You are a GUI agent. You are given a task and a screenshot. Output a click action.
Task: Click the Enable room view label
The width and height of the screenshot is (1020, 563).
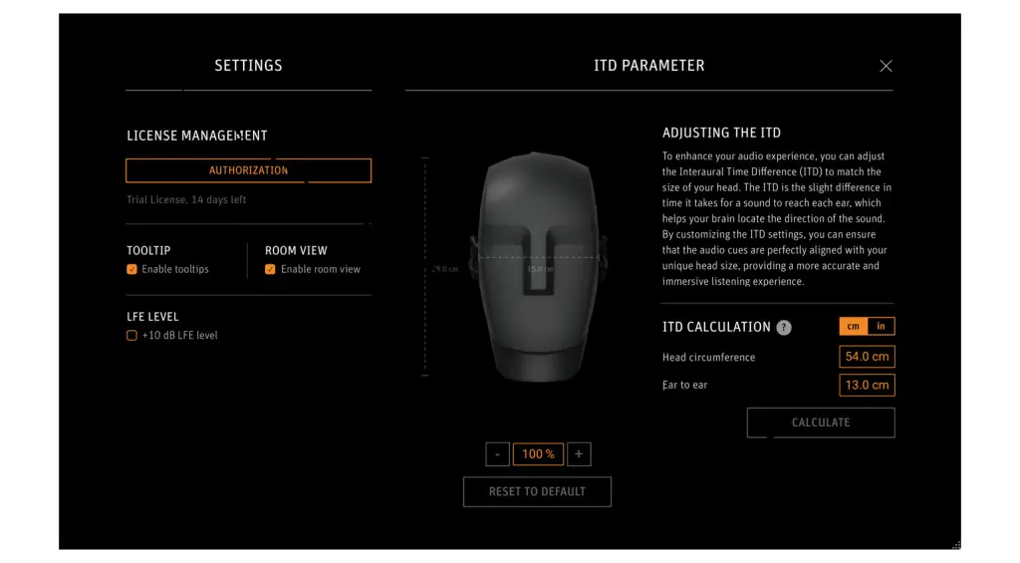pos(321,269)
